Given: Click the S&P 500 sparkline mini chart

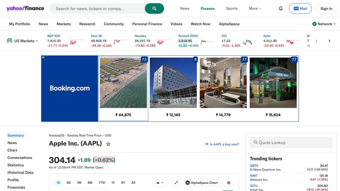Looking at the screenshot, I should coord(76,42).
